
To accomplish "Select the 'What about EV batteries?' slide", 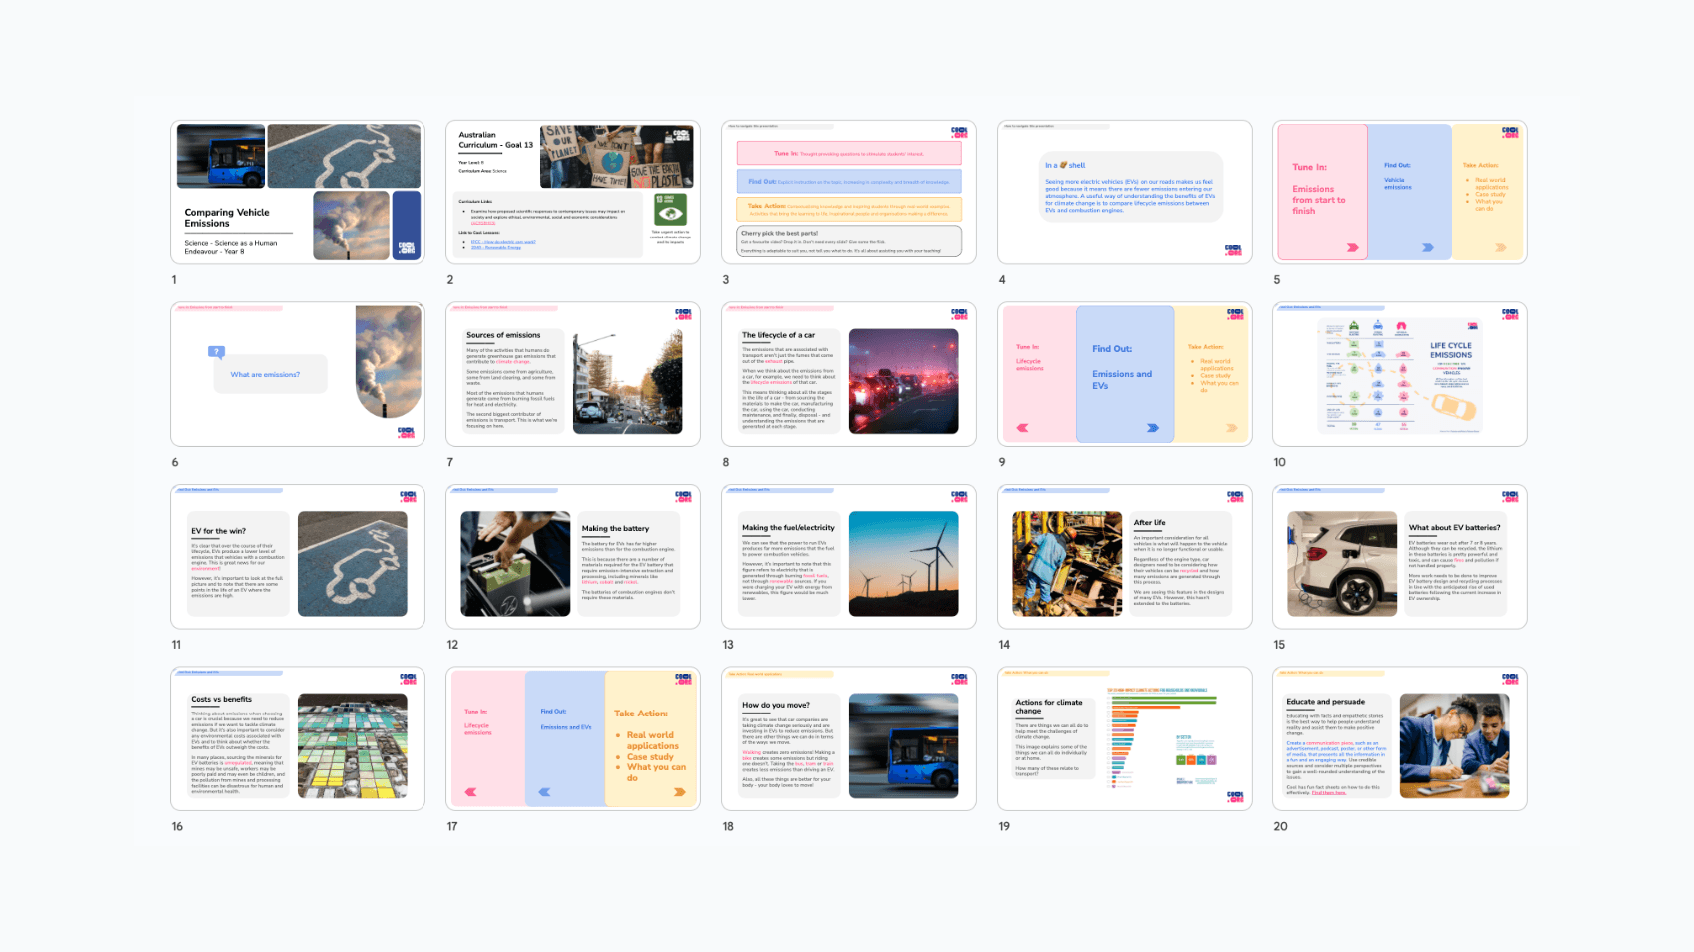I will coord(1400,557).
